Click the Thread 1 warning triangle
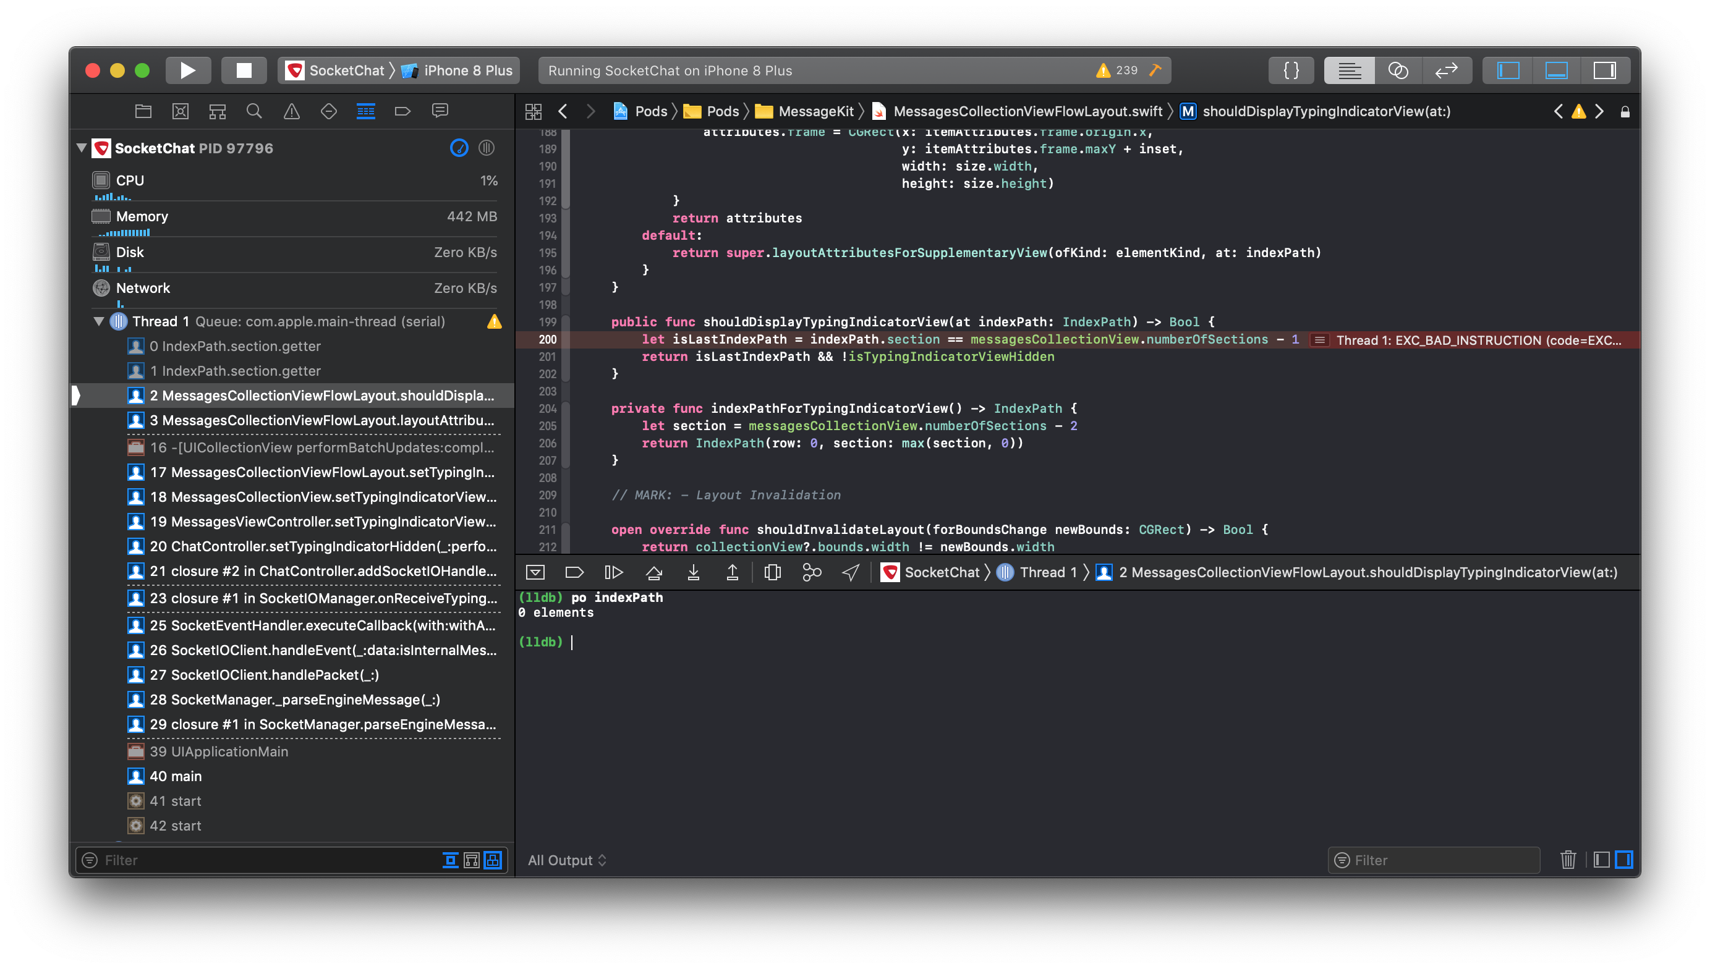 pos(495,321)
